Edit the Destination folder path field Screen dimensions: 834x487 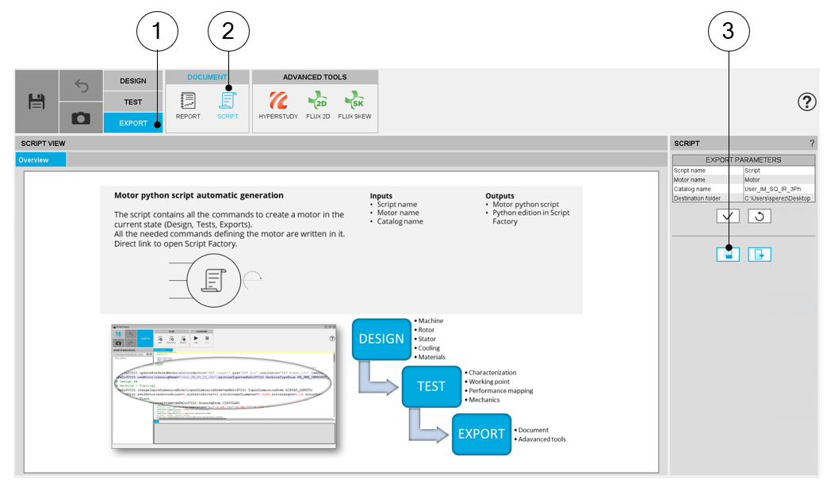pos(779,198)
